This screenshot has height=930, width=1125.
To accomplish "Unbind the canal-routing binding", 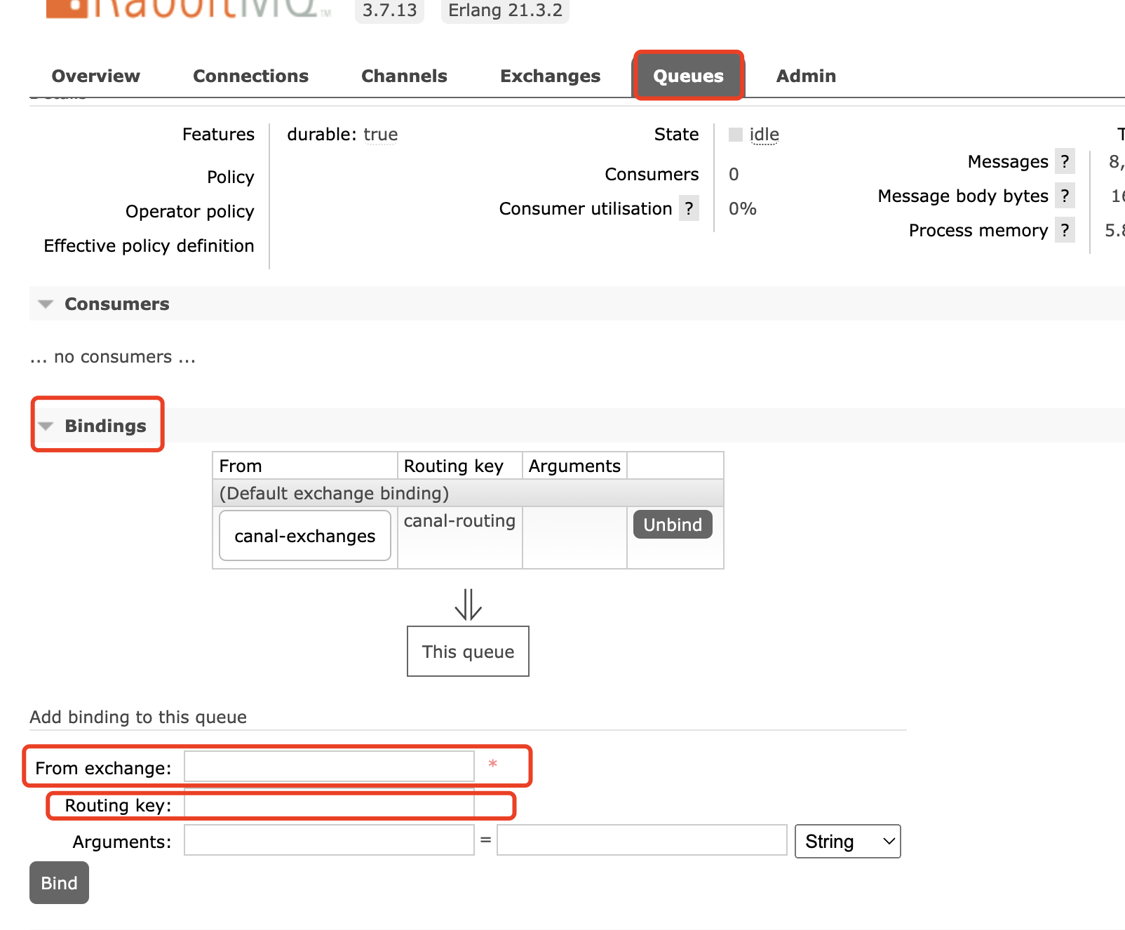I will [673, 525].
